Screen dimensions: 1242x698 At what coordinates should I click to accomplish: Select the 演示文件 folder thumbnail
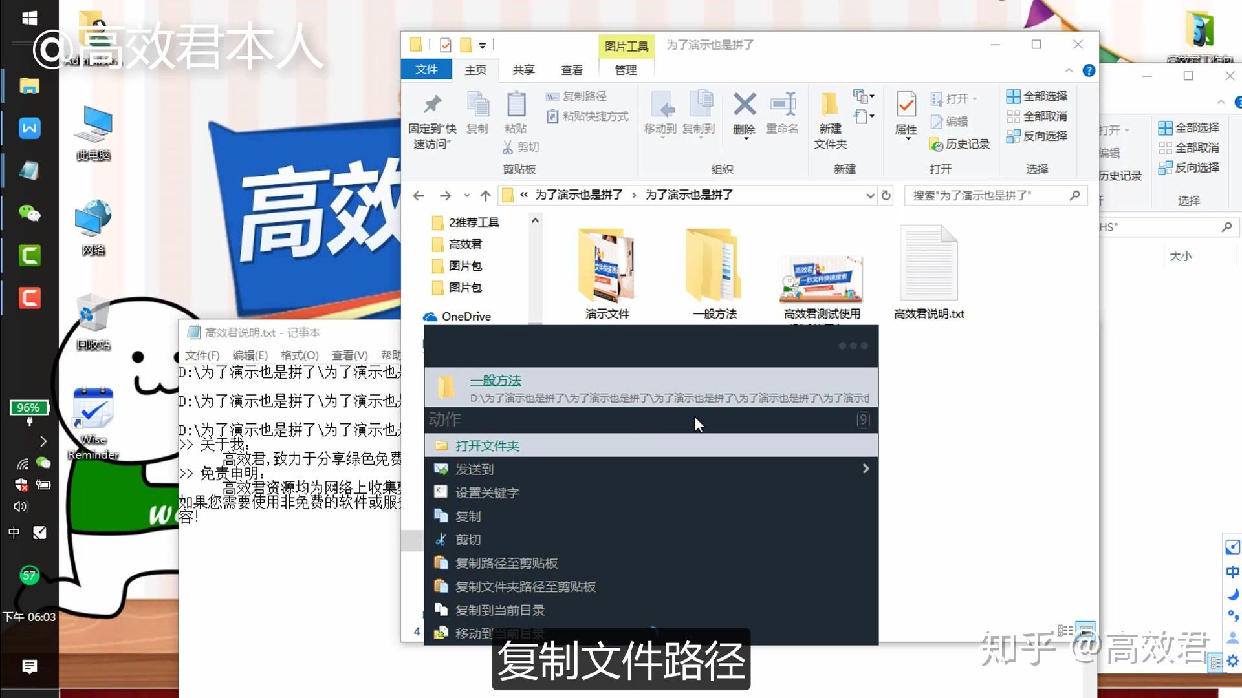point(607,273)
